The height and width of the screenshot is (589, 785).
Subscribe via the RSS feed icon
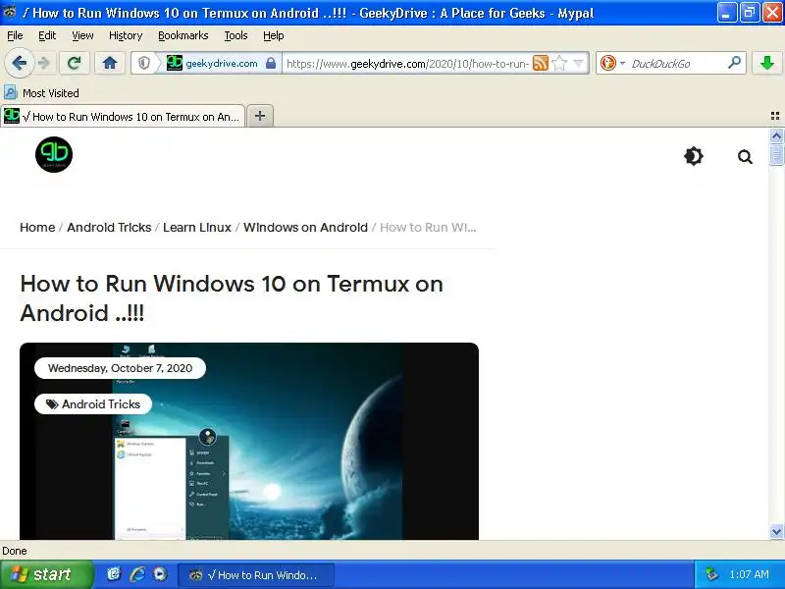pos(541,63)
